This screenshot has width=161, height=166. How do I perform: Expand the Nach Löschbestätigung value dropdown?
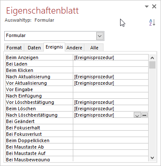[137, 115]
